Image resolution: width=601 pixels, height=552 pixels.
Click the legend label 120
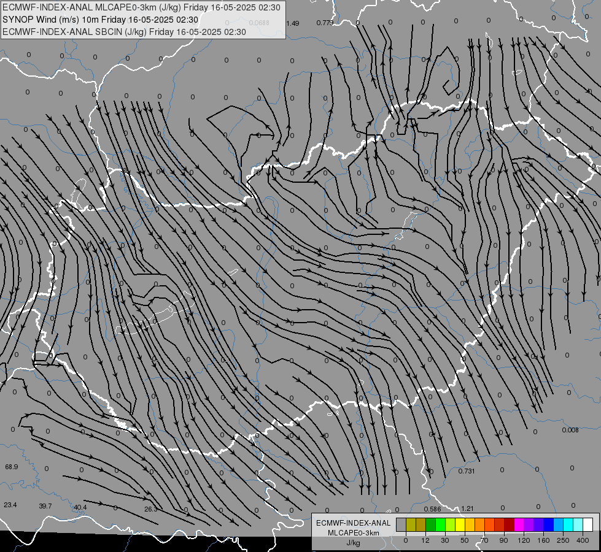(x=524, y=540)
